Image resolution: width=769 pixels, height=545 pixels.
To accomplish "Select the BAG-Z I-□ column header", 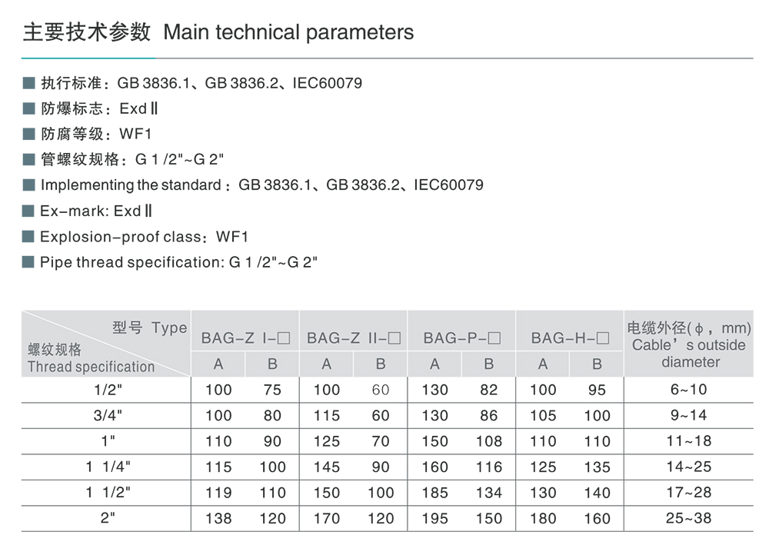I will click(x=245, y=337).
